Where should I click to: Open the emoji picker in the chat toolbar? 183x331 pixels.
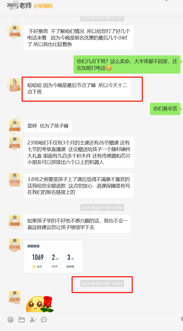coord(10,320)
